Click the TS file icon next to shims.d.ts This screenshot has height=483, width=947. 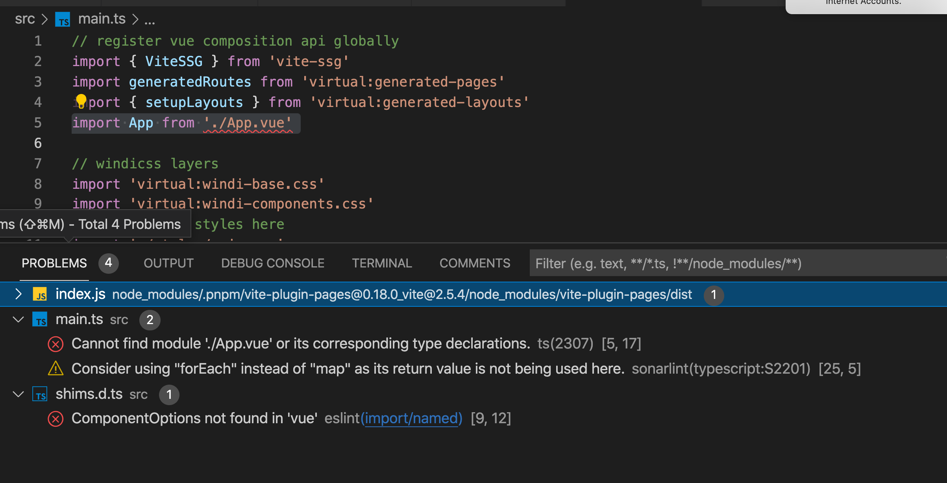point(40,394)
